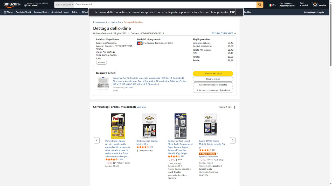Click the Elimina articoli button
The image size is (332, 186).
pyautogui.click(x=213, y=79)
